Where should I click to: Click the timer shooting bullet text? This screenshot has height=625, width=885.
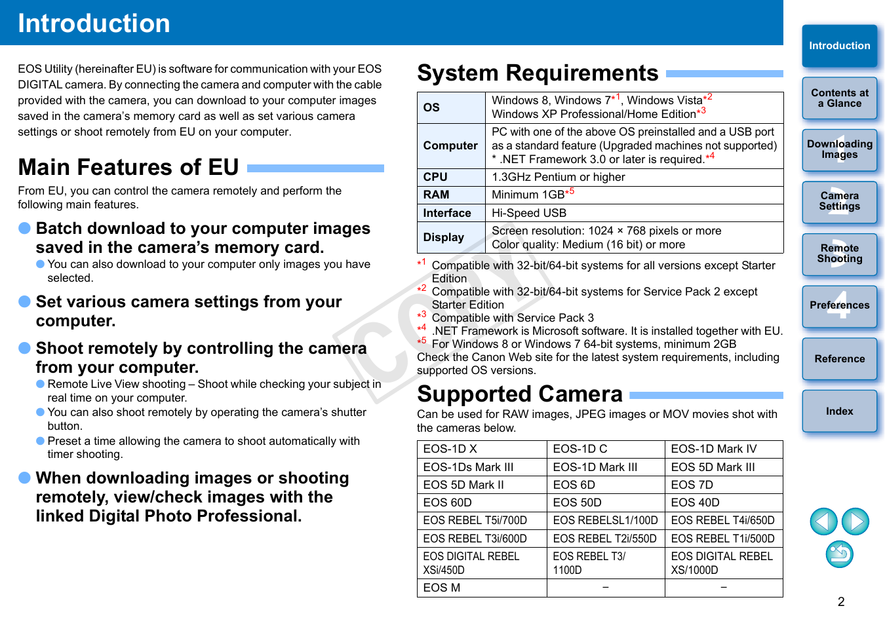coord(203,447)
